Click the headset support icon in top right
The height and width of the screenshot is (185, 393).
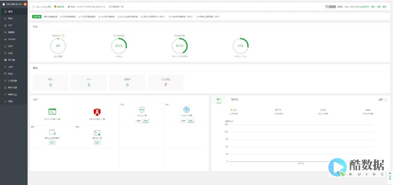pyautogui.click(x=327, y=7)
